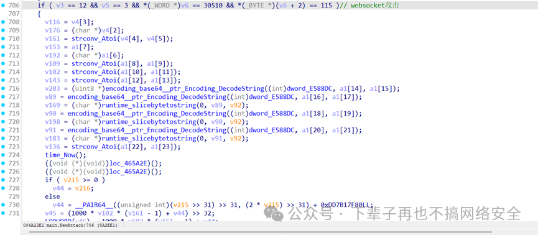Click line 730's breakpoint dot
538x235 pixels.
(3, 205)
